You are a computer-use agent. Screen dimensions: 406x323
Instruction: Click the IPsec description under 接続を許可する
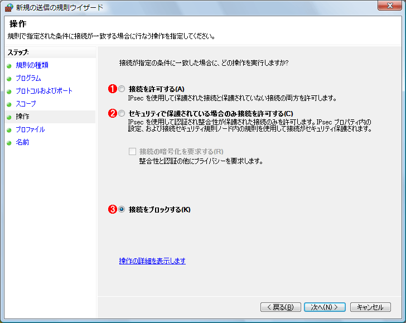click(232, 98)
